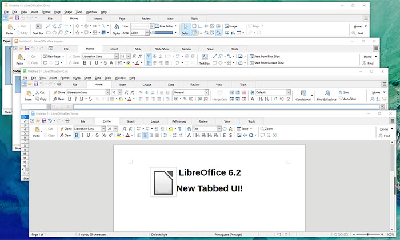The height and width of the screenshot is (240, 400).
Task: Click the star shape icon in Draw
Action: click(77, 33)
